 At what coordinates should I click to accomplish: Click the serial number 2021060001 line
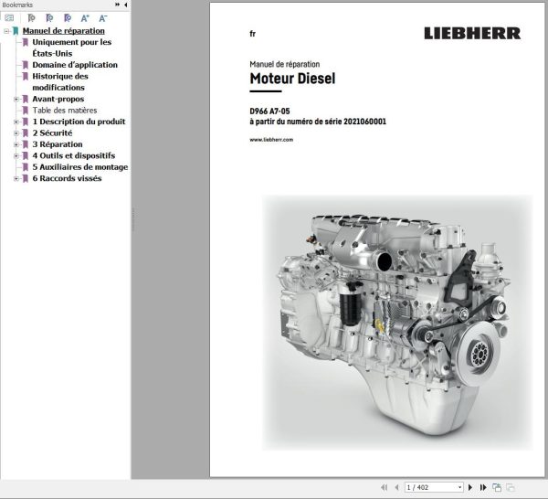tap(318, 122)
